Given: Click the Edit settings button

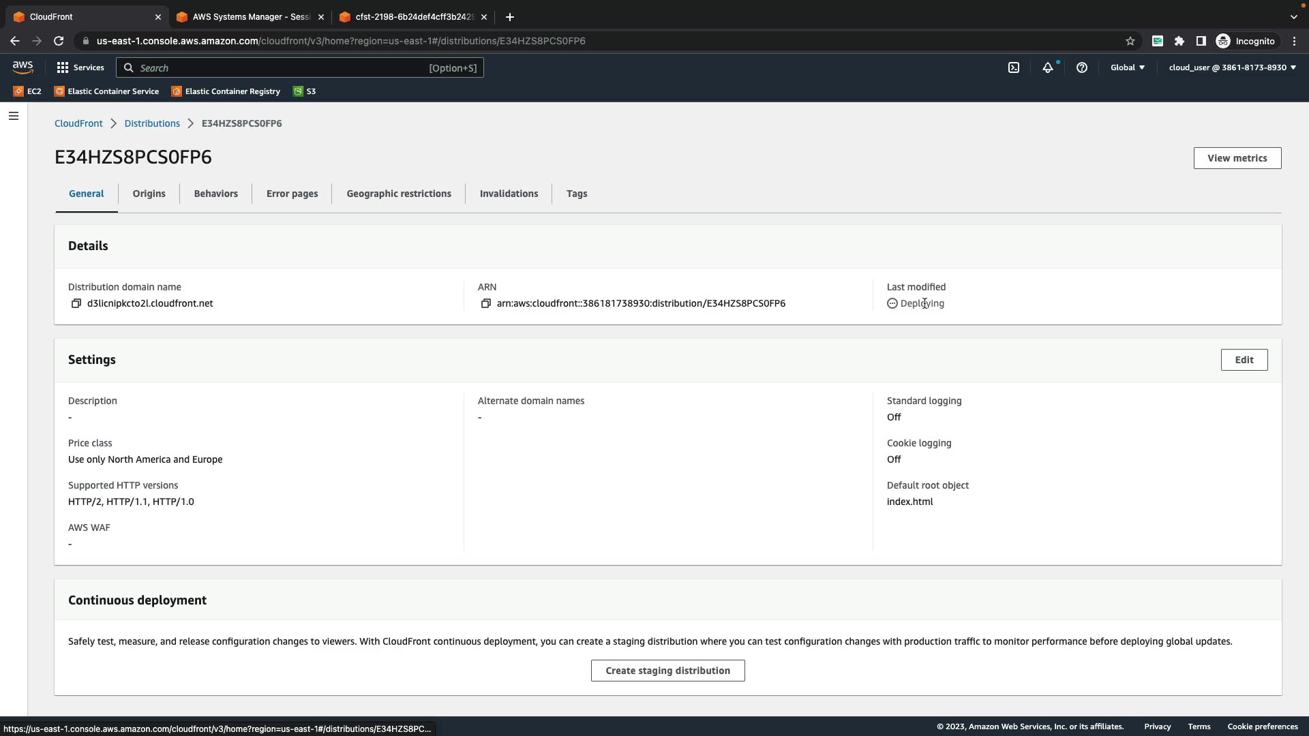Looking at the screenshot, I should click(x=1244, y=360).
